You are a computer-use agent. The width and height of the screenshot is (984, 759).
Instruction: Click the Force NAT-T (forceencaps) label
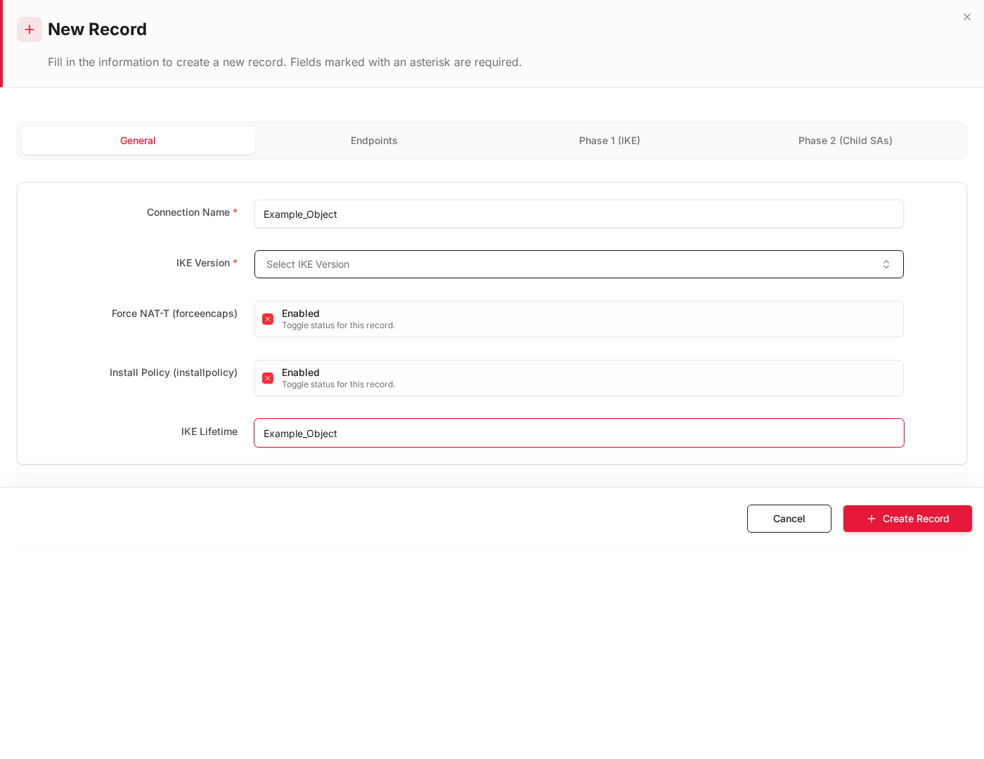click(174, 313)
